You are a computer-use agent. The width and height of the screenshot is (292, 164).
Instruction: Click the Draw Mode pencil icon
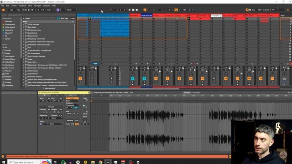(247, 10)
